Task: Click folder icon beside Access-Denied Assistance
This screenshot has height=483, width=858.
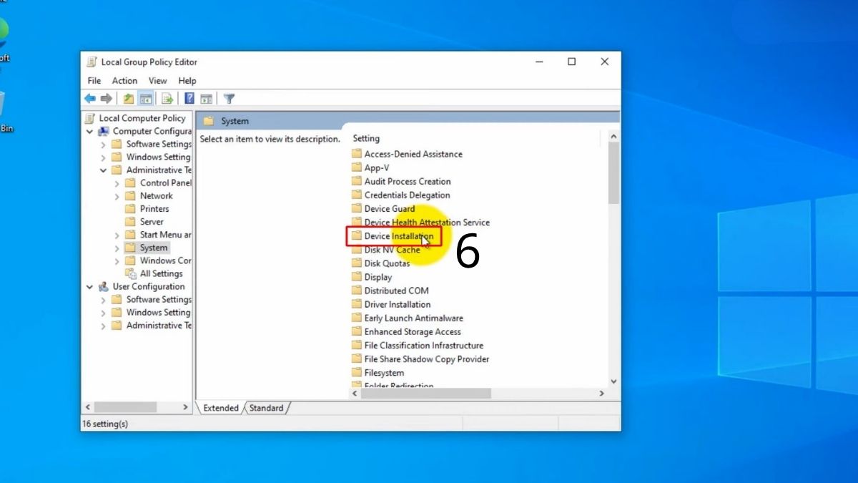Action: (357, 154)
